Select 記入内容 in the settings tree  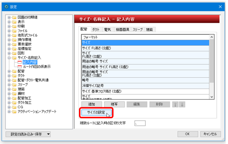coord(30,62)
